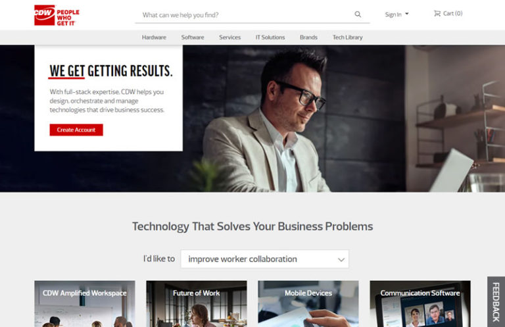
Task: Open the Sign In dropdown arrow
Action: point(407,14)
